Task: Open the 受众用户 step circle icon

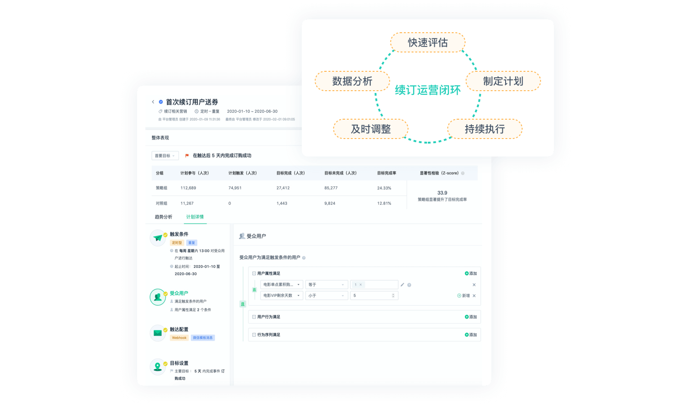Action: coord(158,297)
